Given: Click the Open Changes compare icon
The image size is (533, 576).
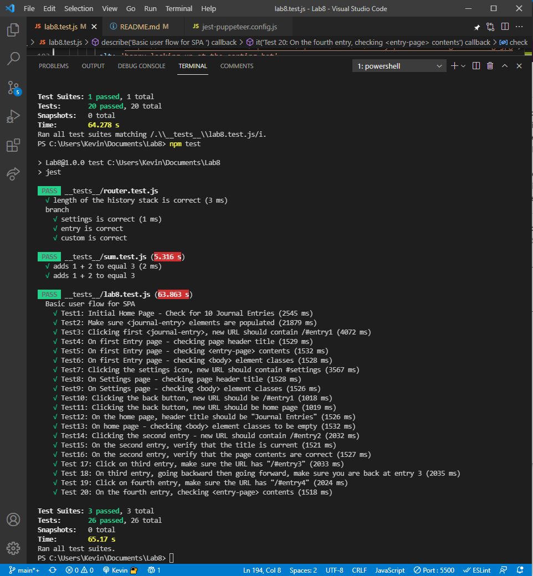Looking at the screenshot, I should pos(490,27).
